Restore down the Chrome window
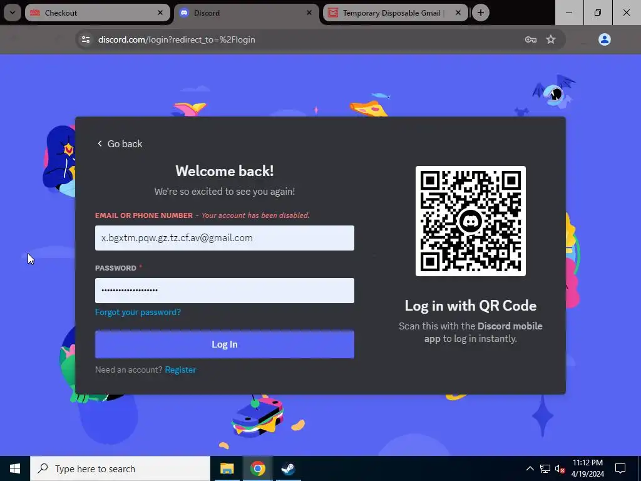The image size is (641, 481). (x=598, y=13)
